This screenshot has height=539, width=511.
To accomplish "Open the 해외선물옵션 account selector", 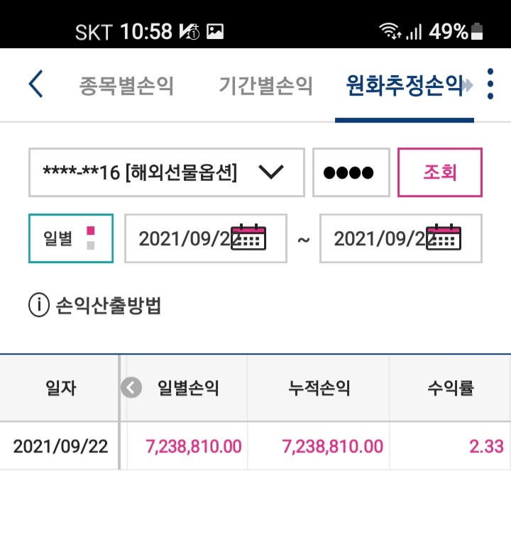I will [x=167, y=172].
